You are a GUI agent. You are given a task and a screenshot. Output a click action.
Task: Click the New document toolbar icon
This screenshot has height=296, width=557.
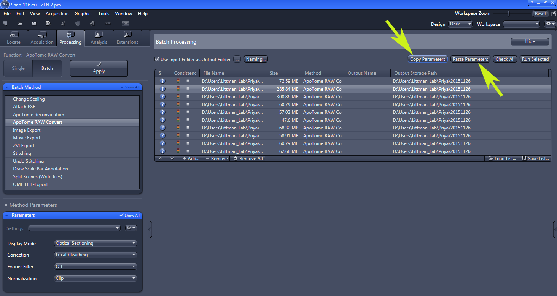click(5, 24)
